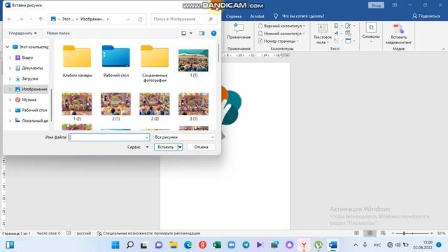448x252 pixels.
Task: Click the spelling check status icon
Action: 69,233
